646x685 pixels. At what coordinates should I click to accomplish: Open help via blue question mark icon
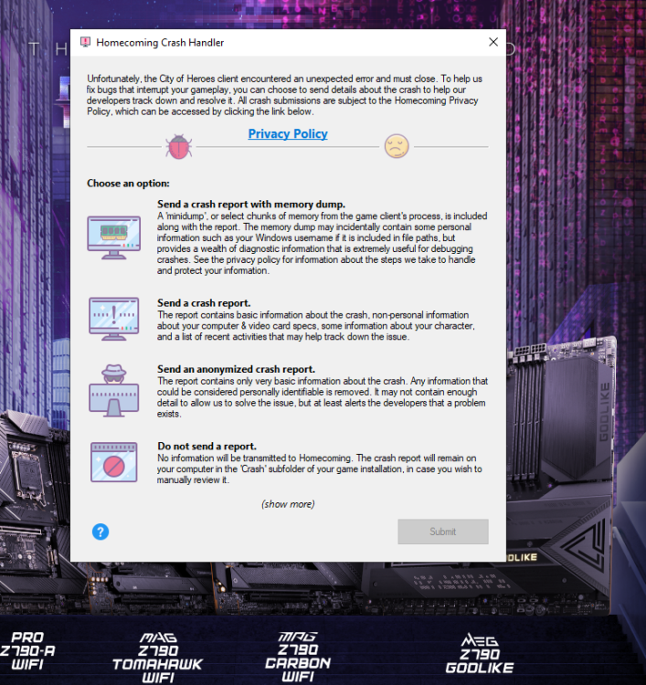tap(101, 532)
